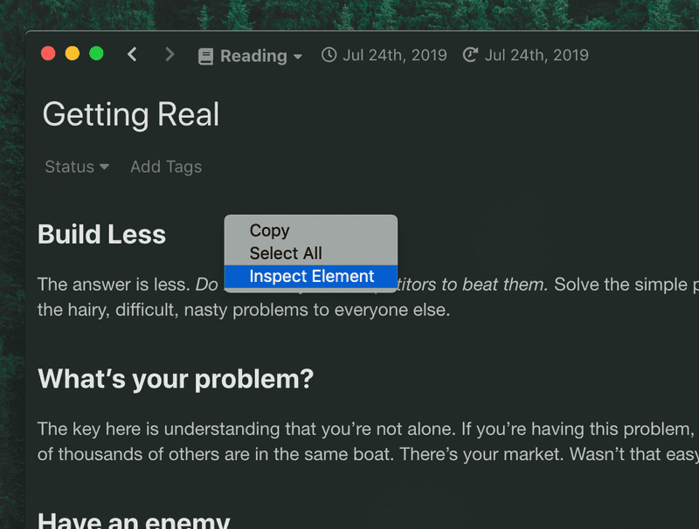The image size is (699, 529).
Task: Click the modified date Jul 24th, 2019
Action: (x=536, y=54)
